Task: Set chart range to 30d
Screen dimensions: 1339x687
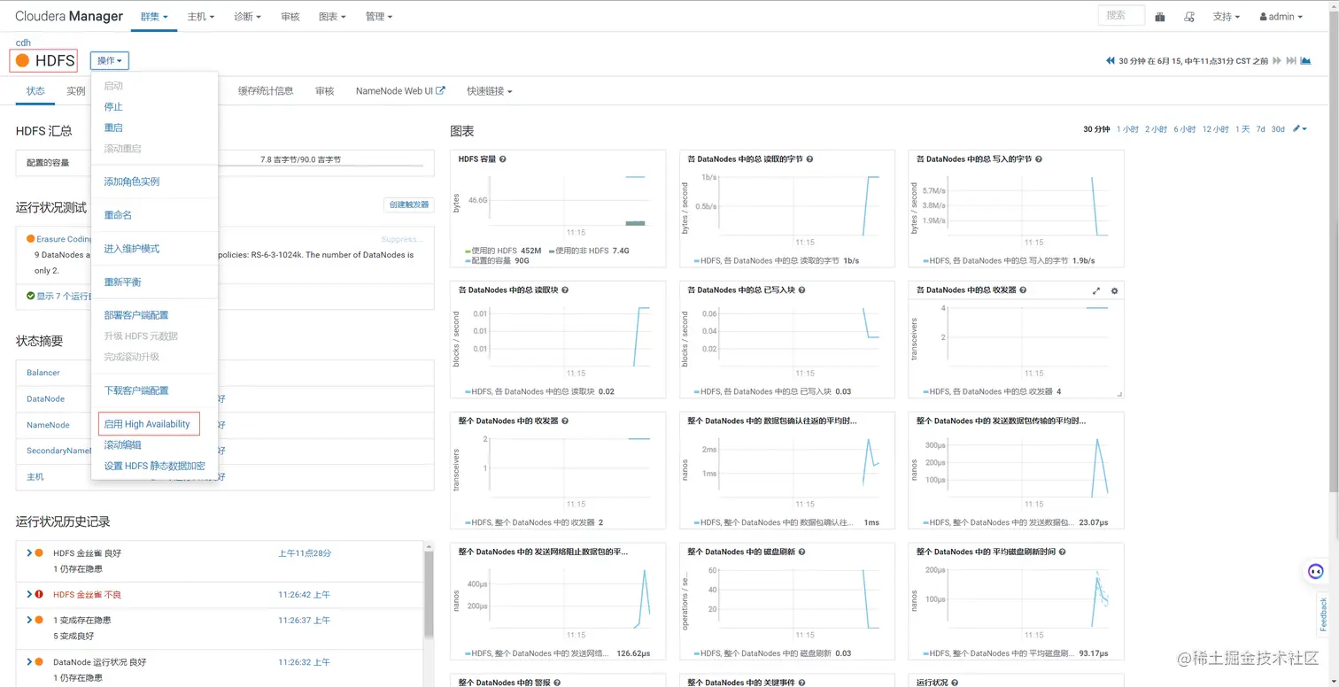Action: tap(1278, 129)
